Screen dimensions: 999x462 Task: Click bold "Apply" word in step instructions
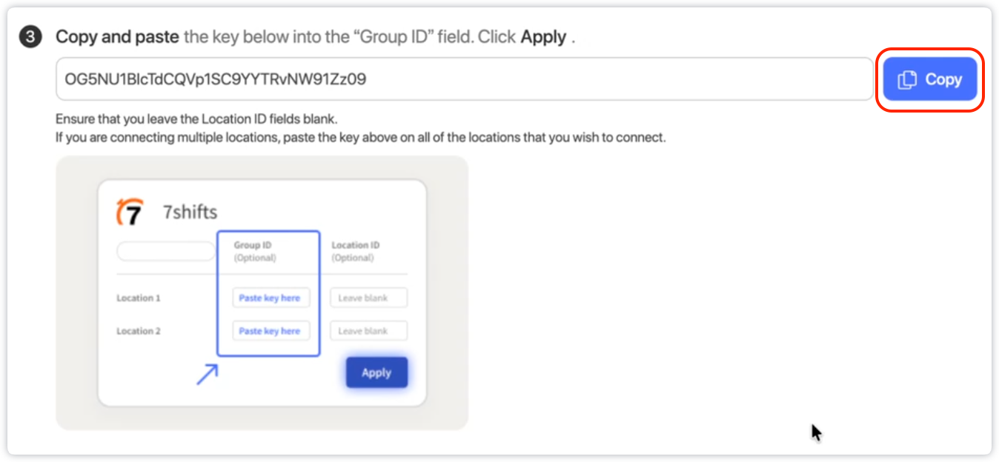point(543,37)
